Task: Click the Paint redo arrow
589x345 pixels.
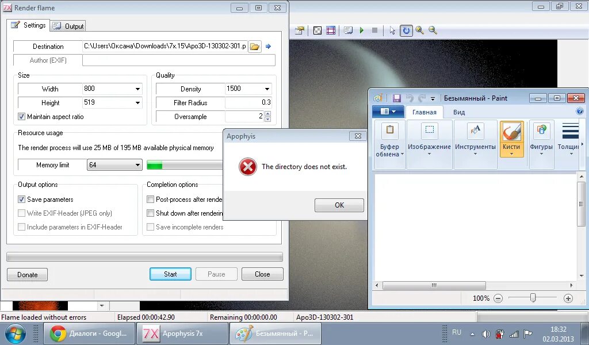Action: pos(422,98)
